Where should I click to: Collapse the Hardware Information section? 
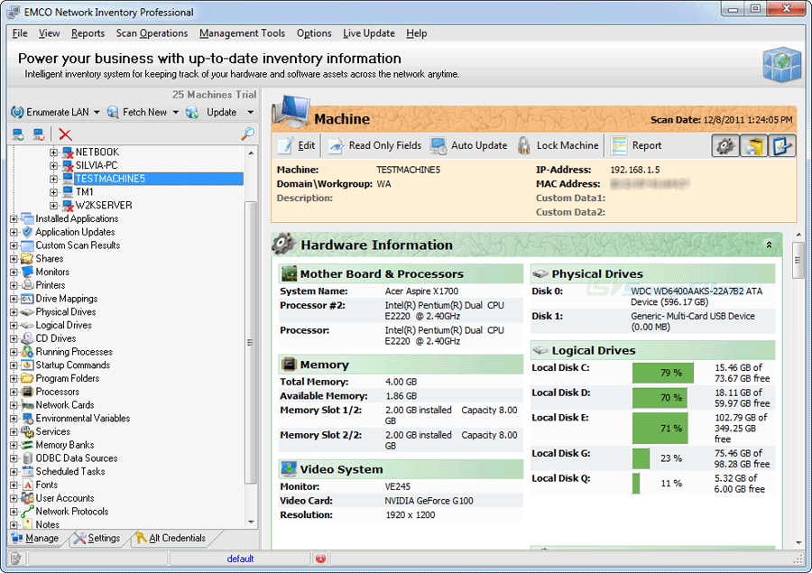(769, 245)
